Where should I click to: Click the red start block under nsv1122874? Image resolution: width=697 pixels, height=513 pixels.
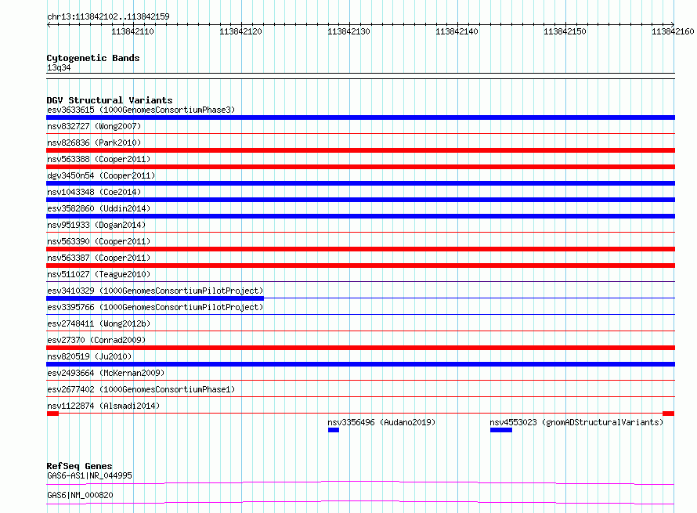(52, 414)
